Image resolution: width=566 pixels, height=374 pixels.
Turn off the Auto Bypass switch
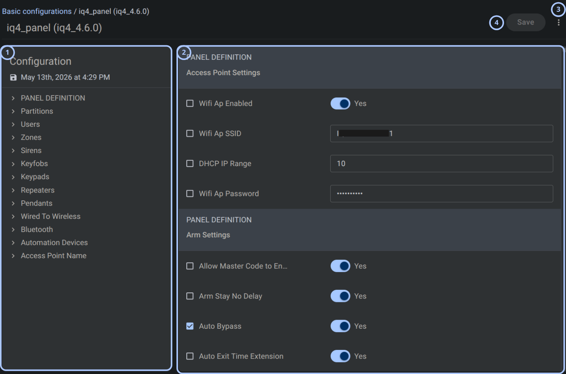(340, 326)
